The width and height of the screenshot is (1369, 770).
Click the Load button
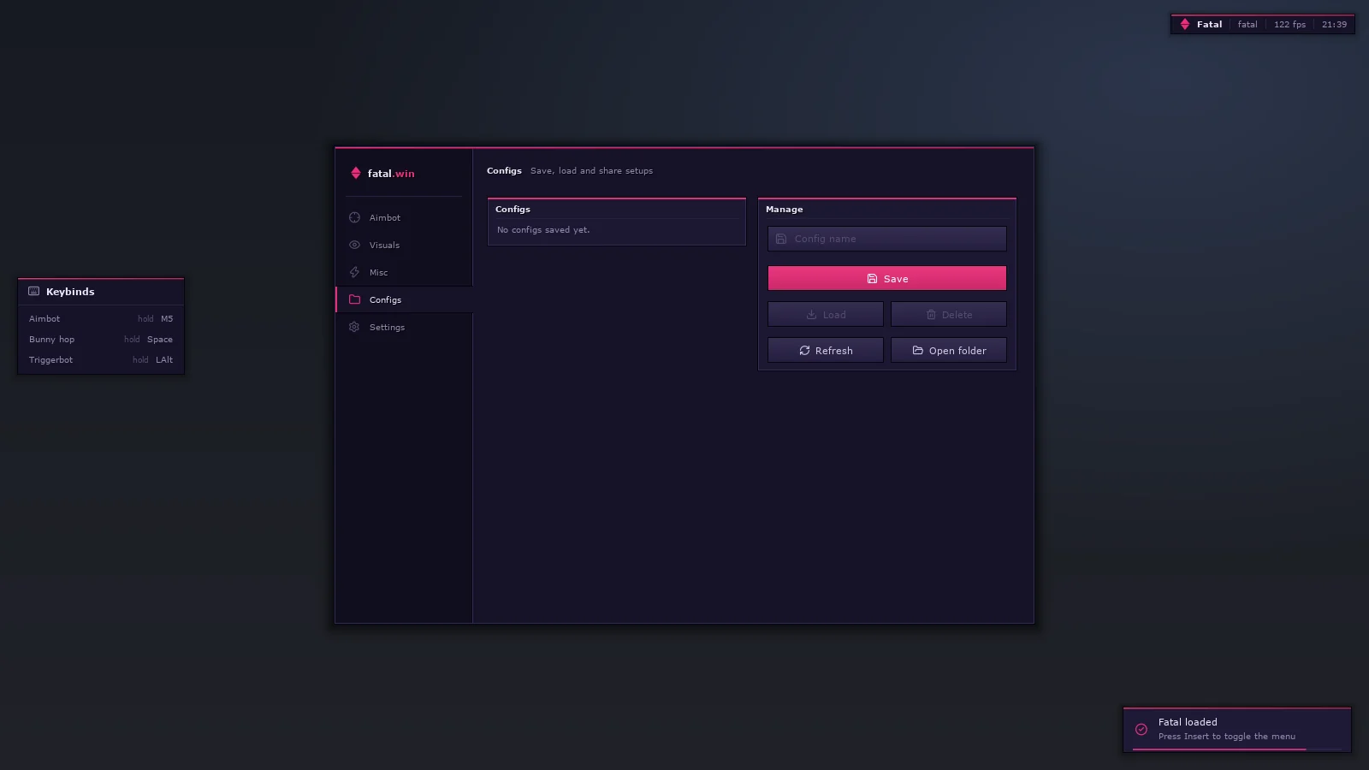click(826, 314)
